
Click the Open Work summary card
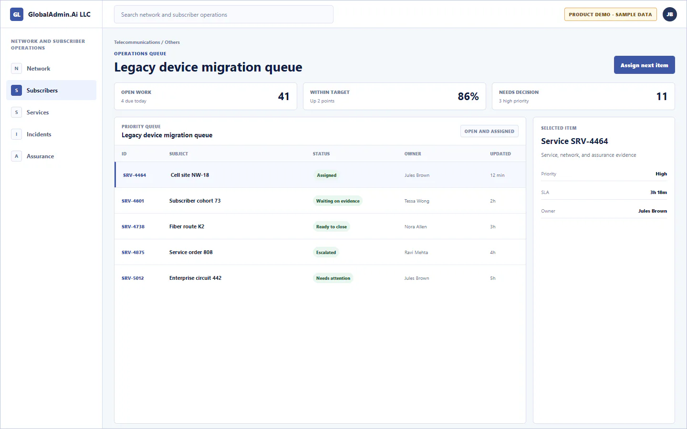(x=206, y=96)
